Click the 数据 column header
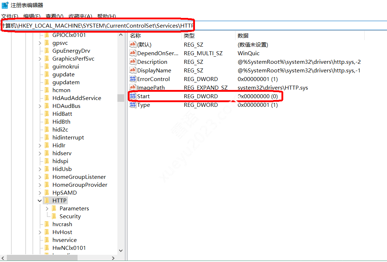The width and height of the screenshot is (387, 262). 243,35
